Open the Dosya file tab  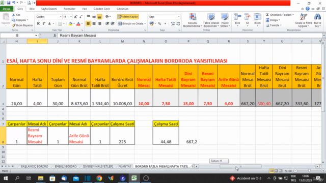7,9
